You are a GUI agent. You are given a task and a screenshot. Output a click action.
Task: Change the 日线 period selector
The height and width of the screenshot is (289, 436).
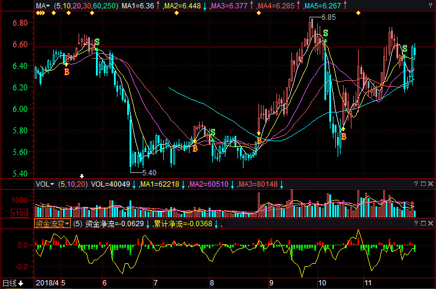12,283
